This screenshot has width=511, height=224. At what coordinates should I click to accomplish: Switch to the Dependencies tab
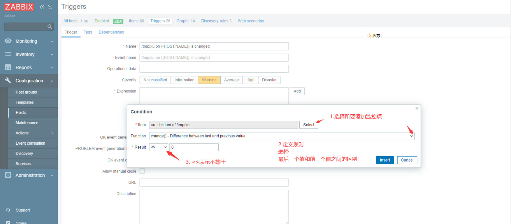pyautogui.click(x=111, y=32)
